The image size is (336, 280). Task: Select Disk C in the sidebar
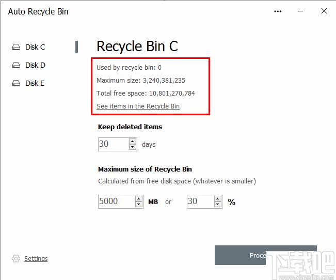click(35, 47)
